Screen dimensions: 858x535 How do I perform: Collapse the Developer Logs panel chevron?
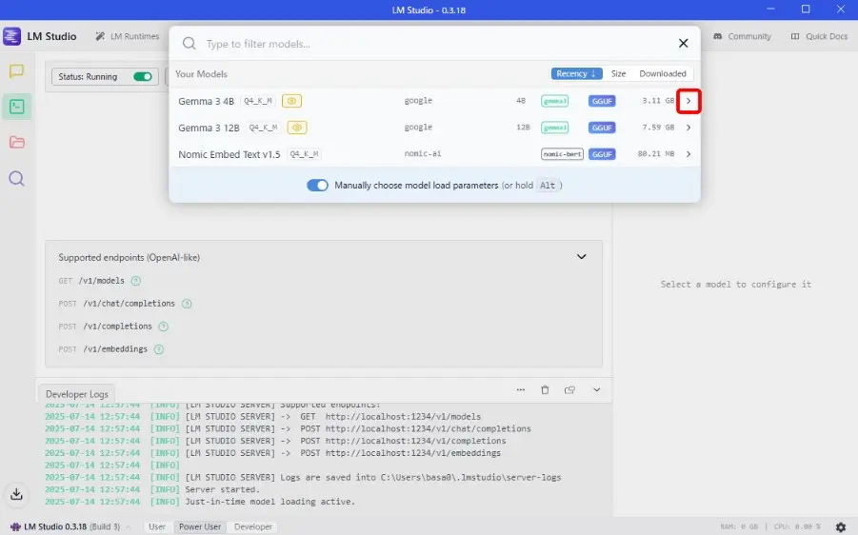click(596, 390)
